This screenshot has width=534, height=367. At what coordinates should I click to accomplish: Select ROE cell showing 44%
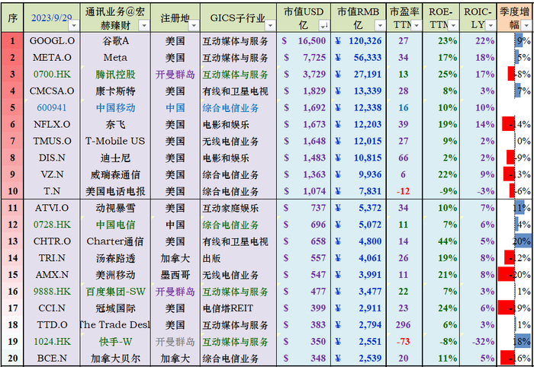coord(441,241)
